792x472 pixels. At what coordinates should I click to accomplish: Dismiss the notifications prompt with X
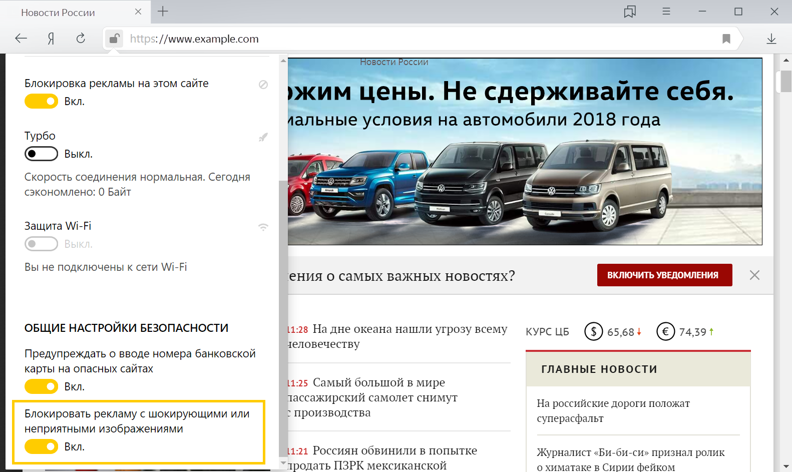(x=754, y=275)
